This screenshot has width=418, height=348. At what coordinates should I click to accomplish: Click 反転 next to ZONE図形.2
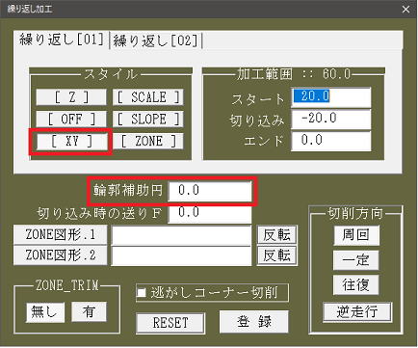coord(276,255)
